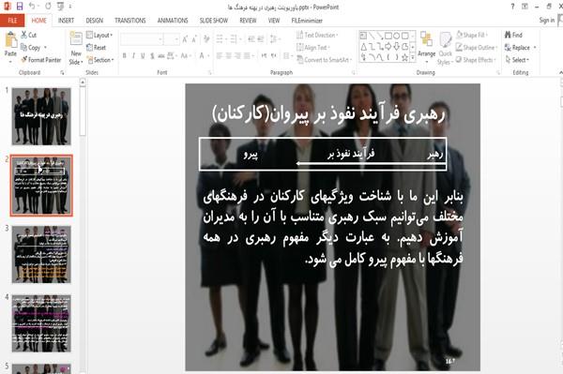Toggle Underline formatting
Viewport: 563px width, 374px height.
point(143,55)
